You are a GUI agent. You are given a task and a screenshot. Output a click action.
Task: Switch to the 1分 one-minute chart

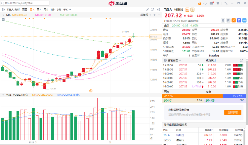point(53,10)
